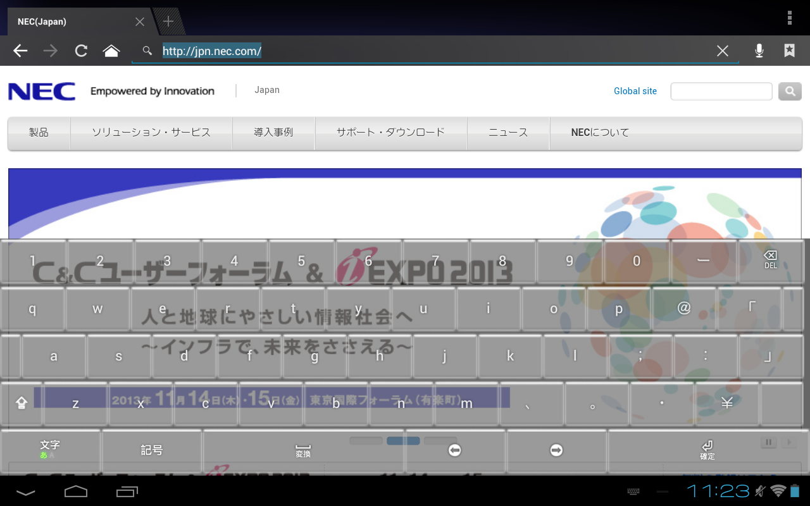The height and width of the screenshot is (506, 810).
Task: Open the 記号 symbols keyboard
Action: 151,450
